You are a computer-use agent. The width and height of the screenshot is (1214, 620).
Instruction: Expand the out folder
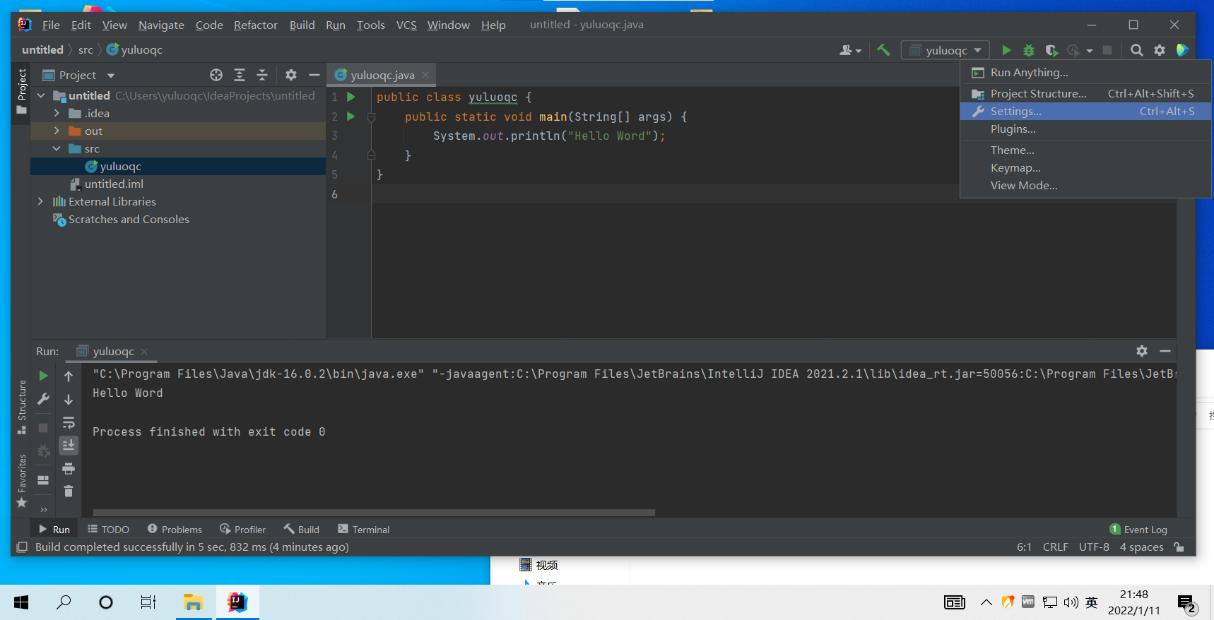point(57,131)
